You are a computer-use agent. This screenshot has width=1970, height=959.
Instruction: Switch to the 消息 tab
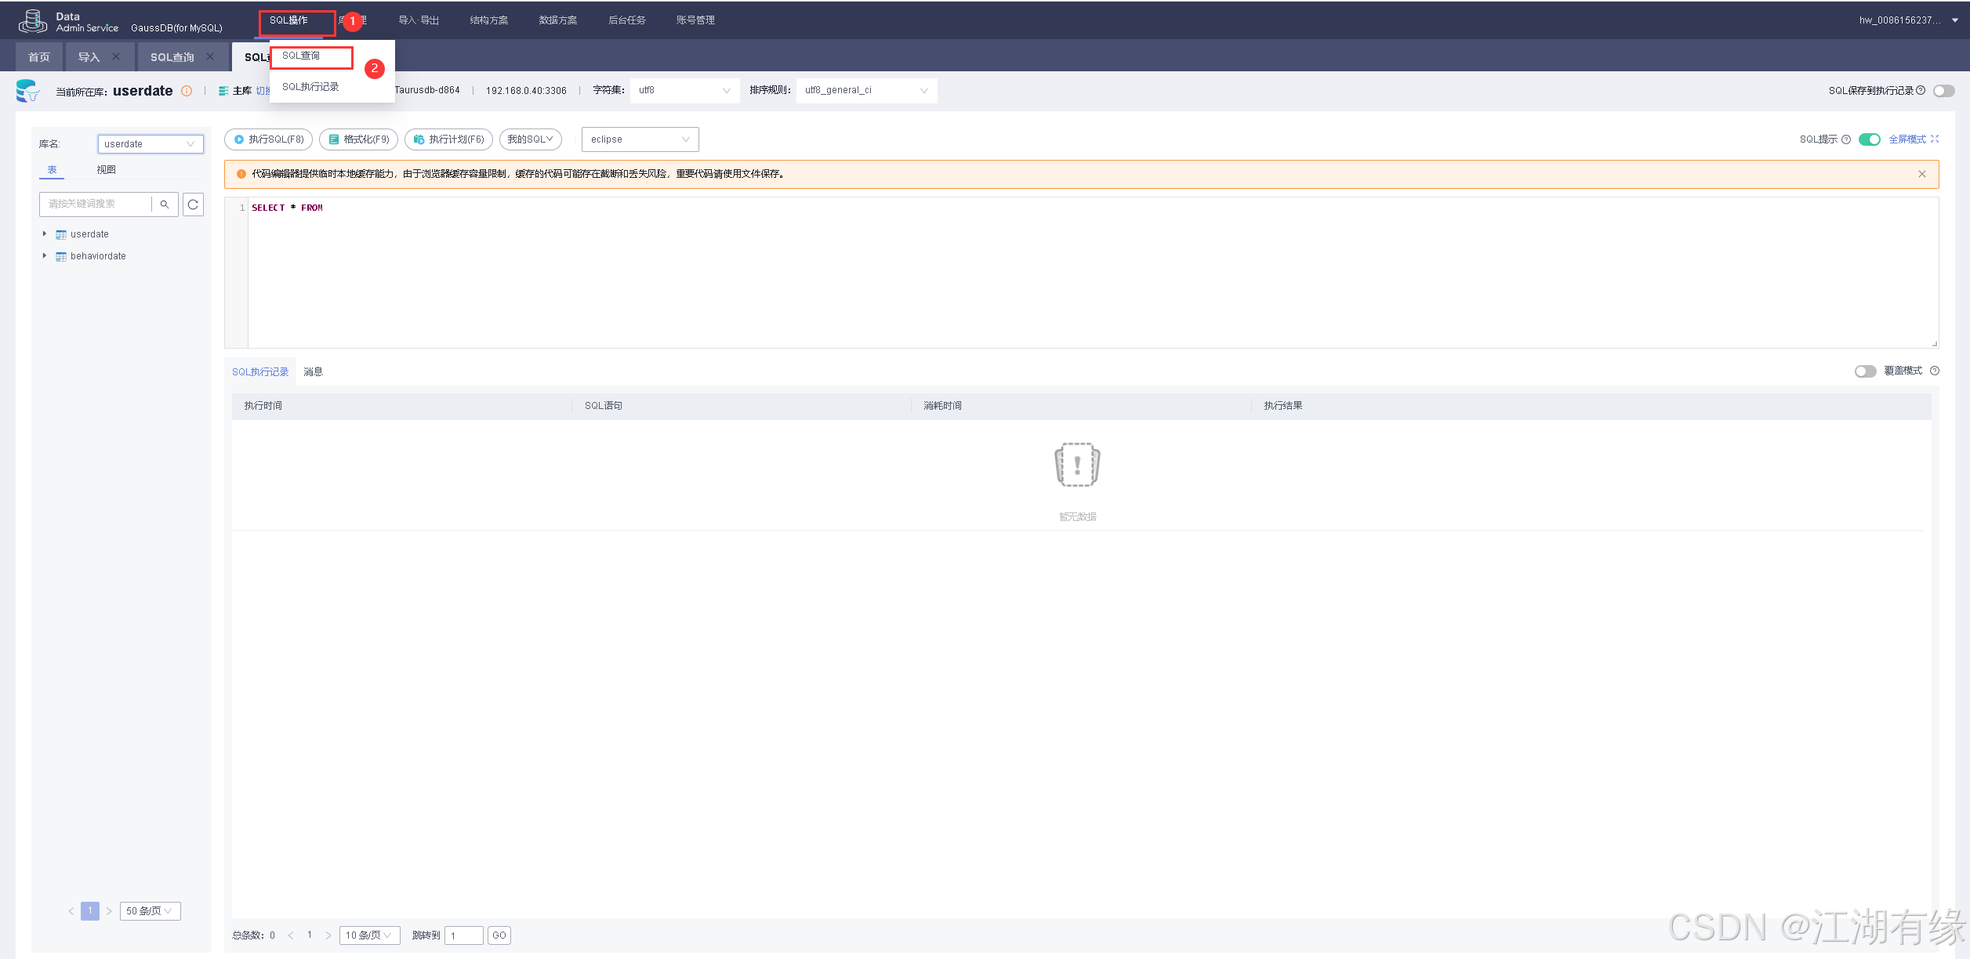click(x=314, y=372)
